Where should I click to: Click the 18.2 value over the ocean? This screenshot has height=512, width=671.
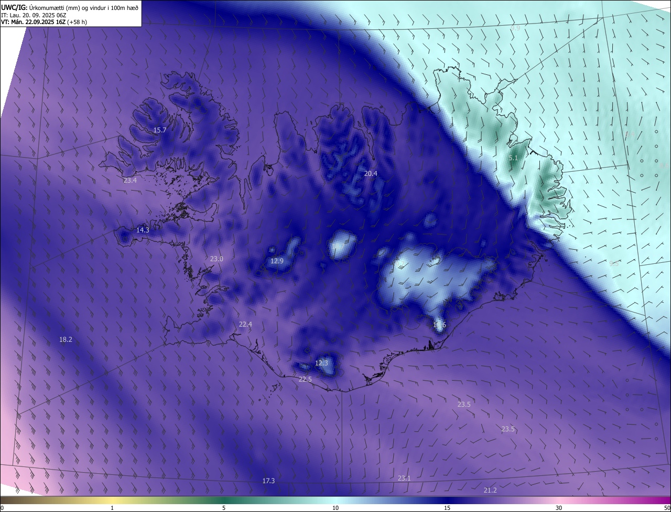pos(66,339)
